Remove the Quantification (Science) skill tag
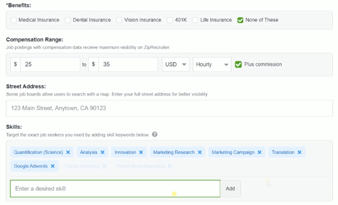The image size is (338, 205). [x=68, y=152]
